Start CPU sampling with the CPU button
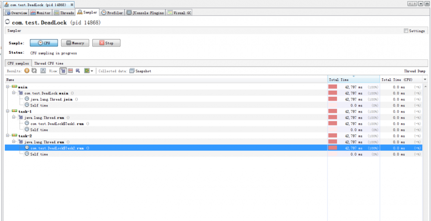The image size is (431, 221). tap(44, 43)
